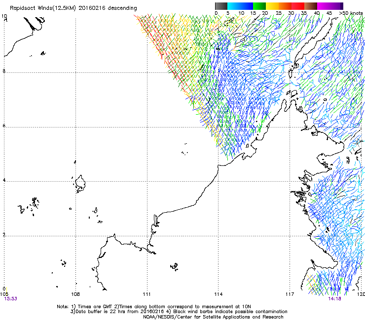Select the green 15–20 knots legend band

259,6
